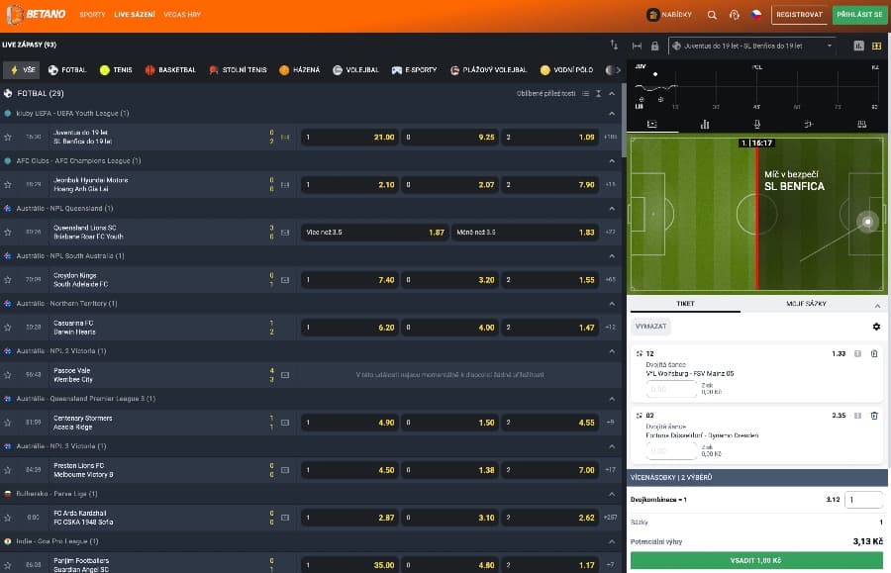Remove Fortuna Düsseldorf bet via trash icon

874,416
